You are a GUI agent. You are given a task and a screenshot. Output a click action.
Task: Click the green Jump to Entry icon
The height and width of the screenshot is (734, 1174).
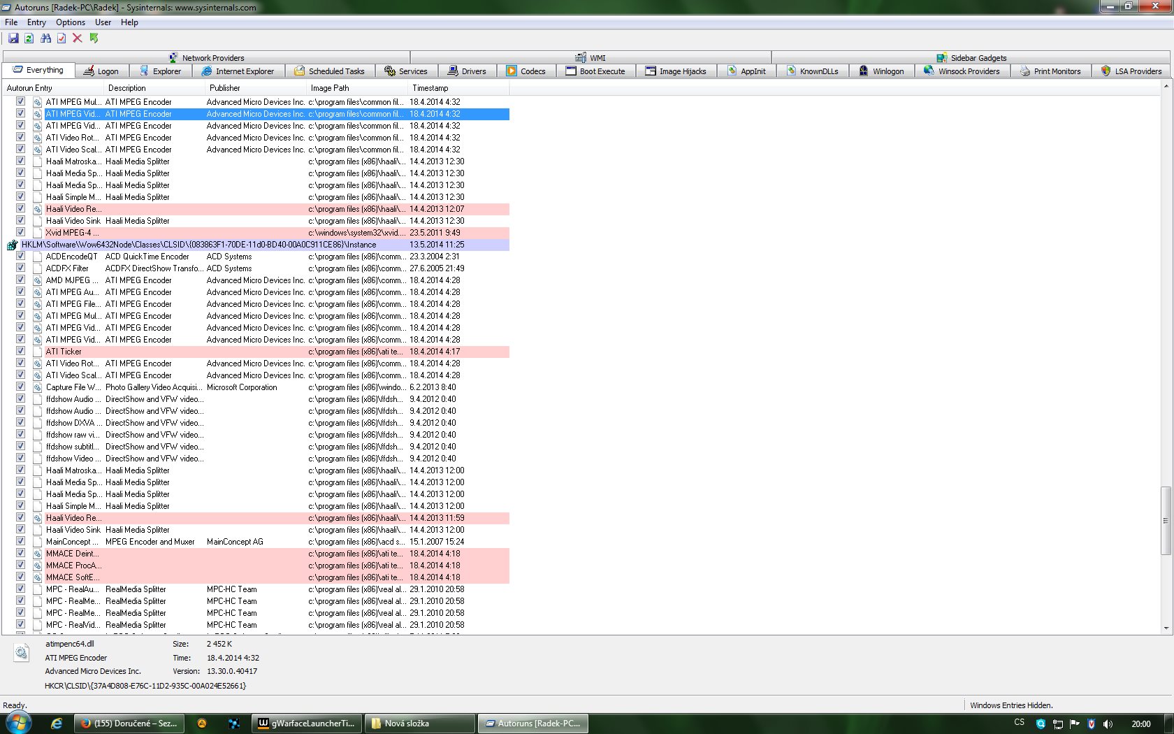pyautogui.click(x=94, y=38)
